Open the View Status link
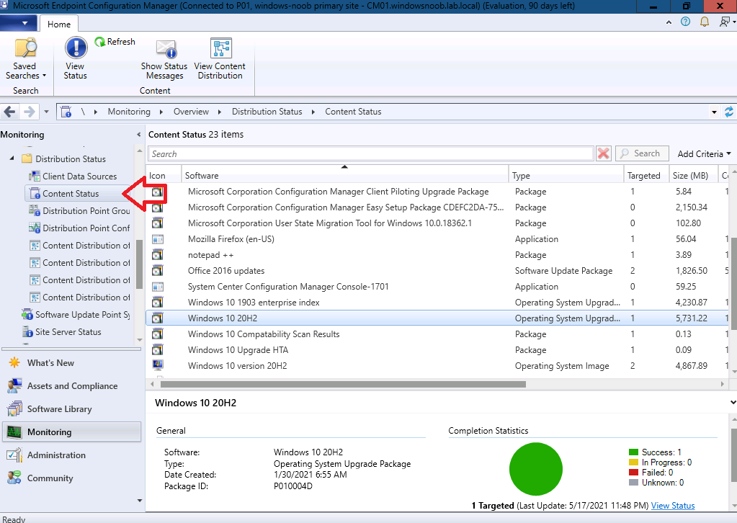This screenshot has height=523, width=737. click(x=673, y=506)
